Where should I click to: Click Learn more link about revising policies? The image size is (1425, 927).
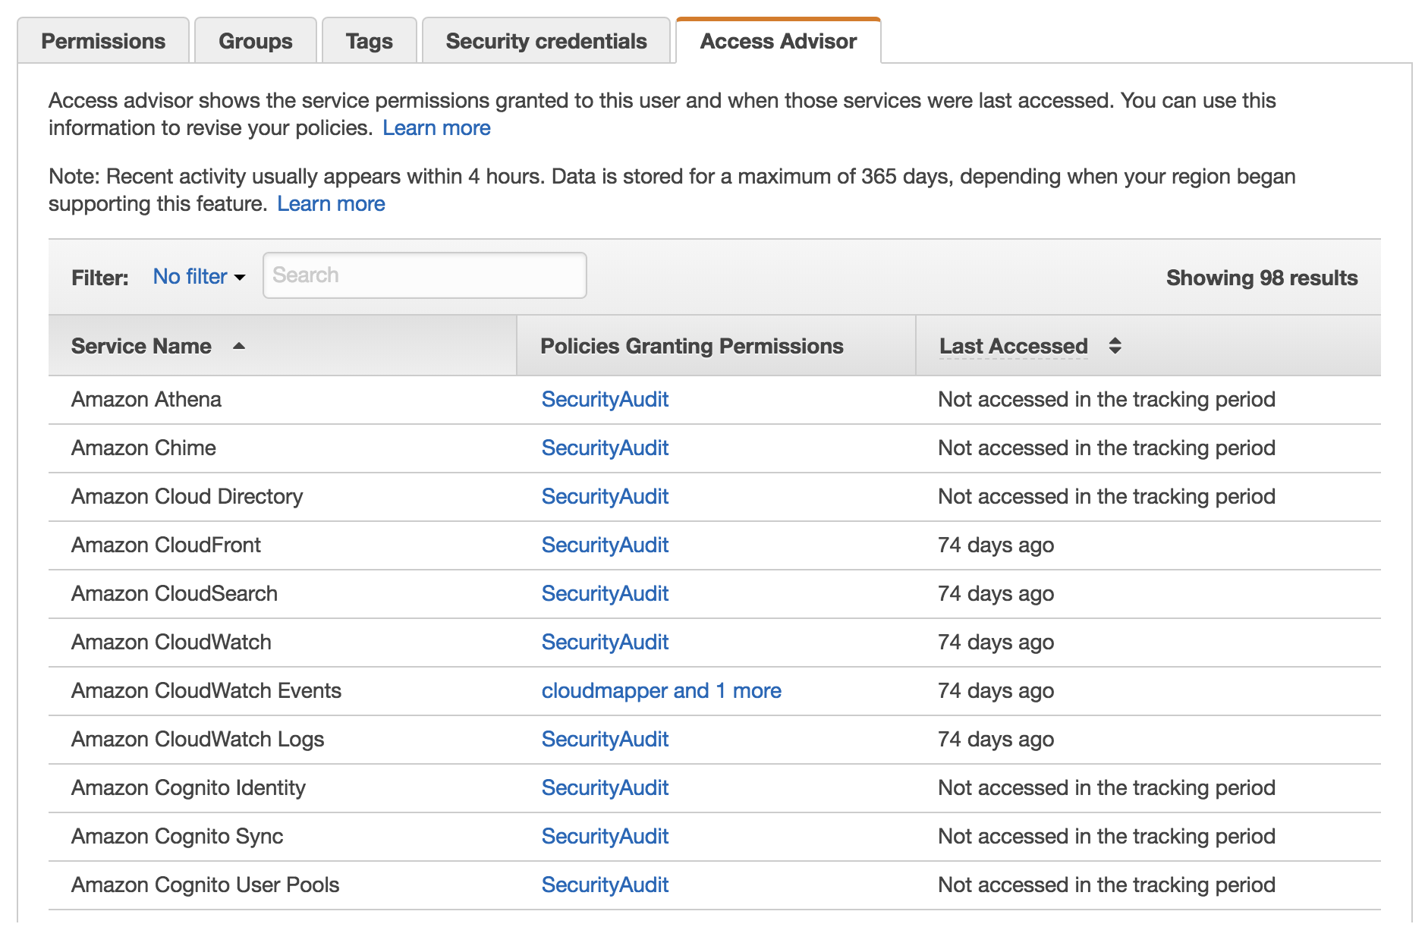pos(436,128)
